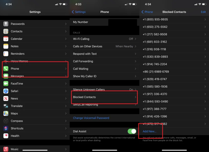Select the green Phone icon

coord(6,69)
